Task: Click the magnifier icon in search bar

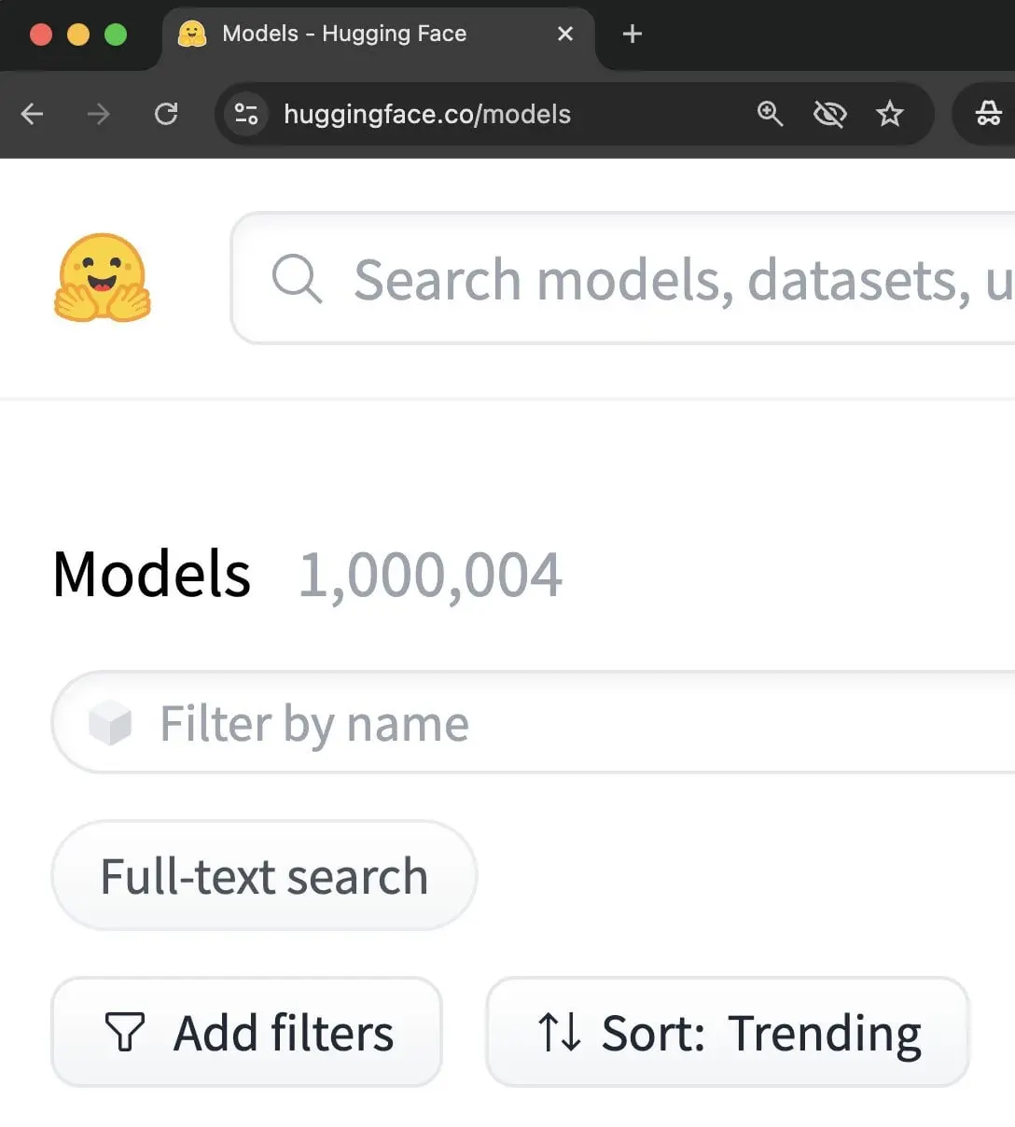Action: click(297, 278)
